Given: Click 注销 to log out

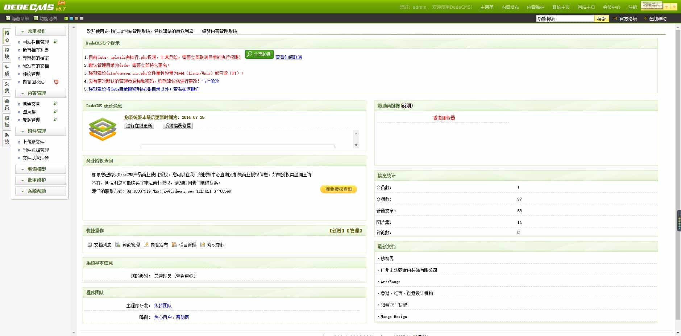Looking at the screenshot, I should coord(632,7).
